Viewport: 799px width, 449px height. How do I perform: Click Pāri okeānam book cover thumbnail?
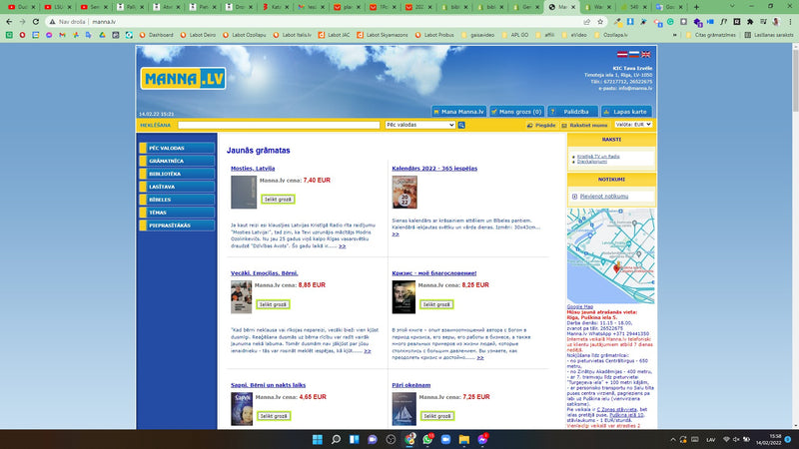click(x=404, y=409)
